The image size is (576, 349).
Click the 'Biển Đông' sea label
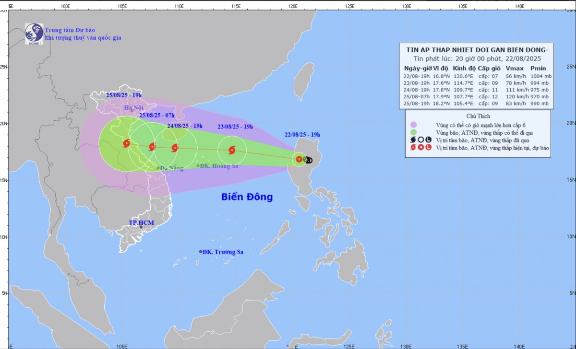coord(247,197)
